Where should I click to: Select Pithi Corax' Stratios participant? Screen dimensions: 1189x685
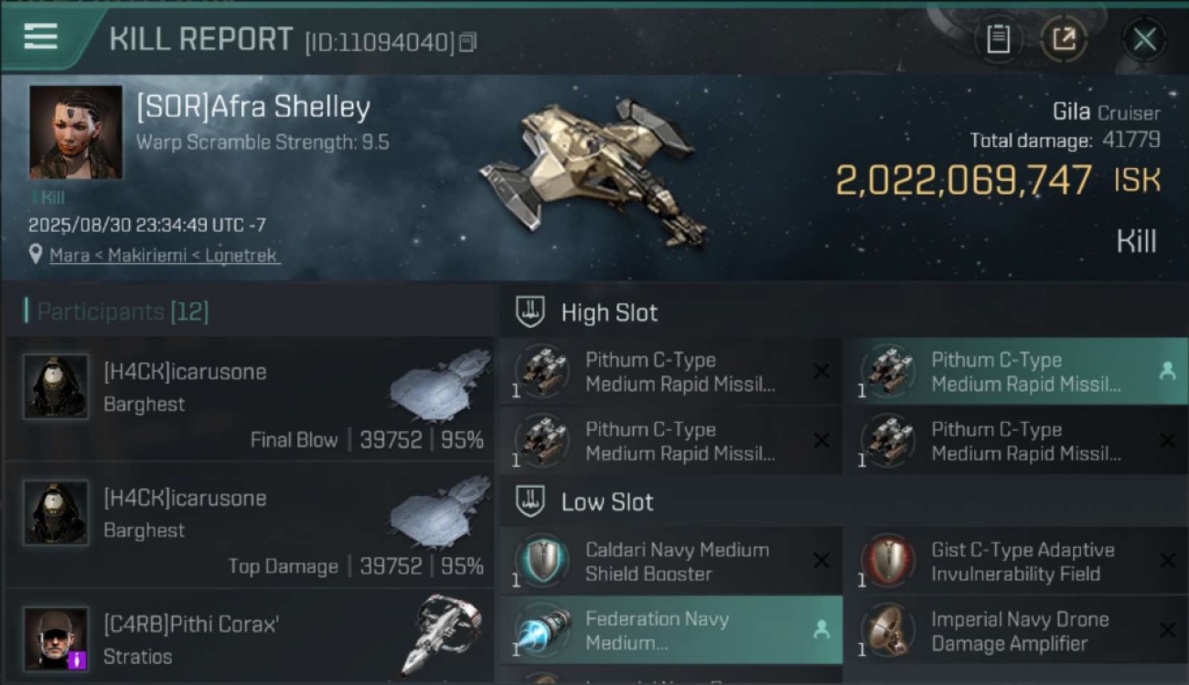pos(249,637)
